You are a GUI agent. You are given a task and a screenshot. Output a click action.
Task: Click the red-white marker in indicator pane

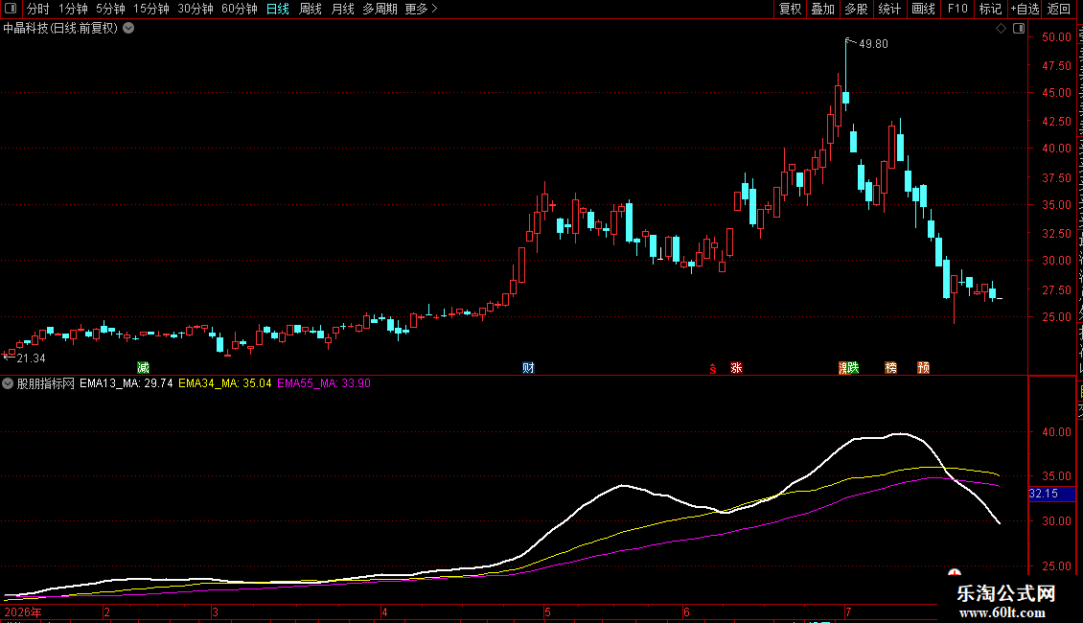point(955,572)
